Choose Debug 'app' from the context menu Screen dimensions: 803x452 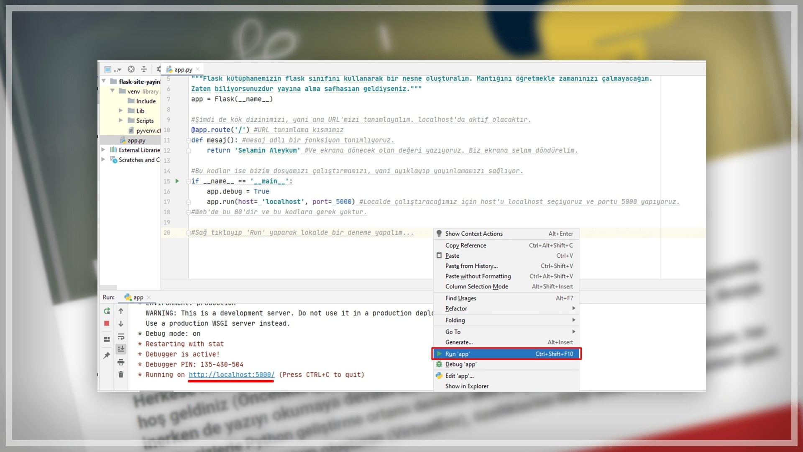(x=460, y=365)
